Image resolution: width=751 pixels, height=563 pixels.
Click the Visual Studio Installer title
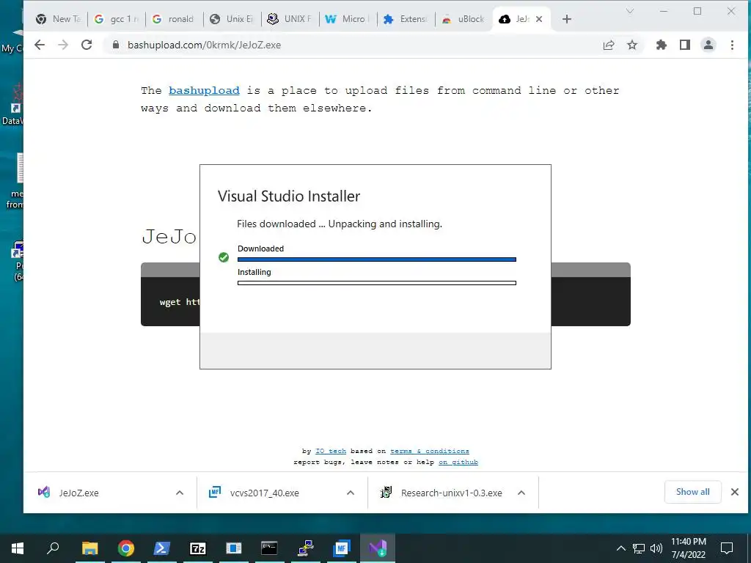[x=289, y=196]
